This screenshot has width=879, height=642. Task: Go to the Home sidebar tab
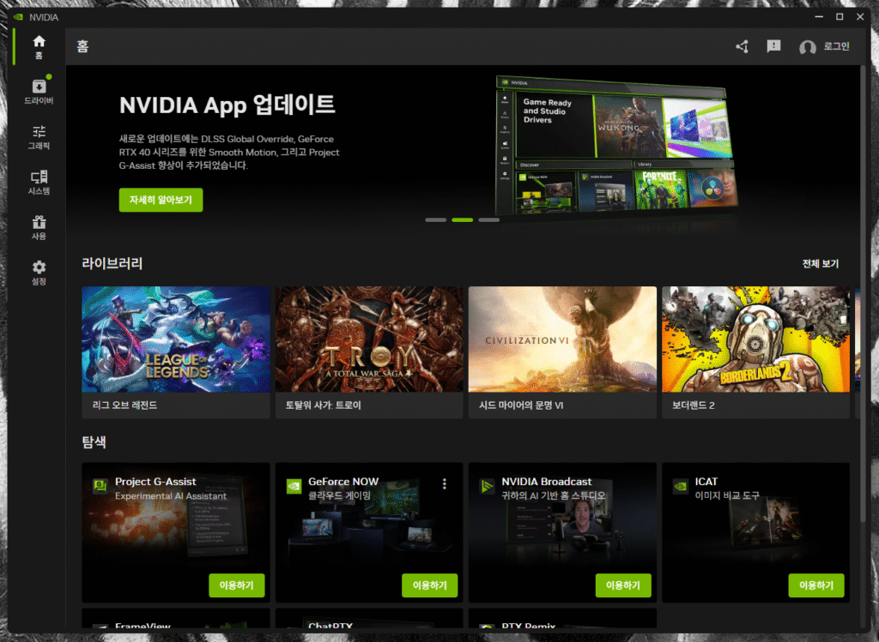39,46
